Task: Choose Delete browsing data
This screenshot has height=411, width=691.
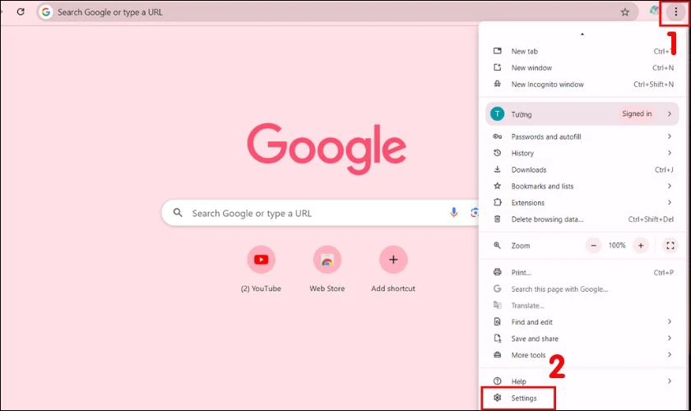Action: [582, 219]
